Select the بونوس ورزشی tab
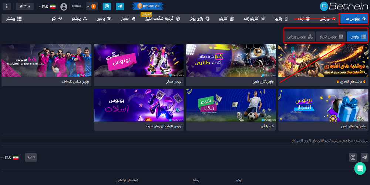The height and width of the screenshot is (185, 370). pyautogui.click(x=300, y=36)
